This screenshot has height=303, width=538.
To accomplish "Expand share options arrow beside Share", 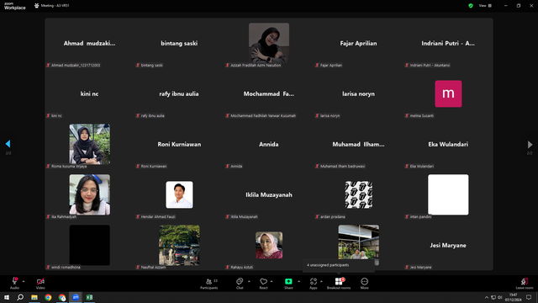I will coord(299,281).
